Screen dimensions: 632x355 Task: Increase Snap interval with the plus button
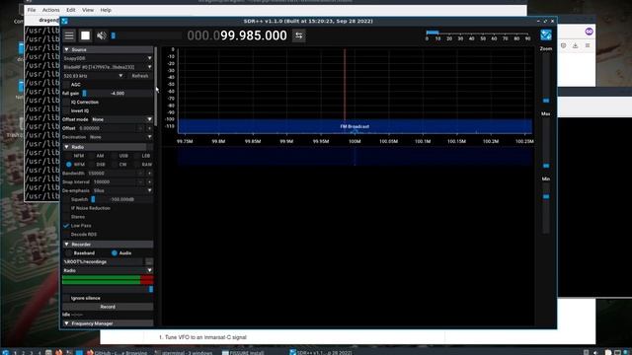tap(149, 181)
